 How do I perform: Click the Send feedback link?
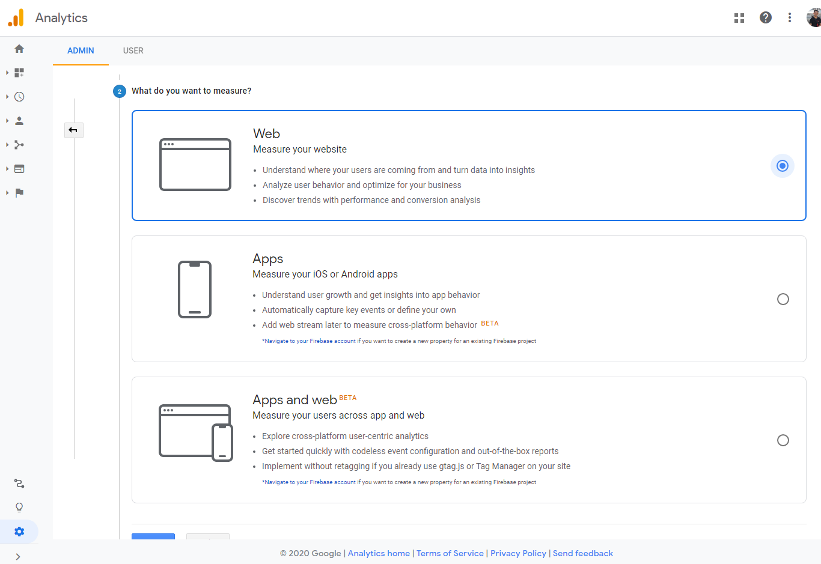(583, 554)
